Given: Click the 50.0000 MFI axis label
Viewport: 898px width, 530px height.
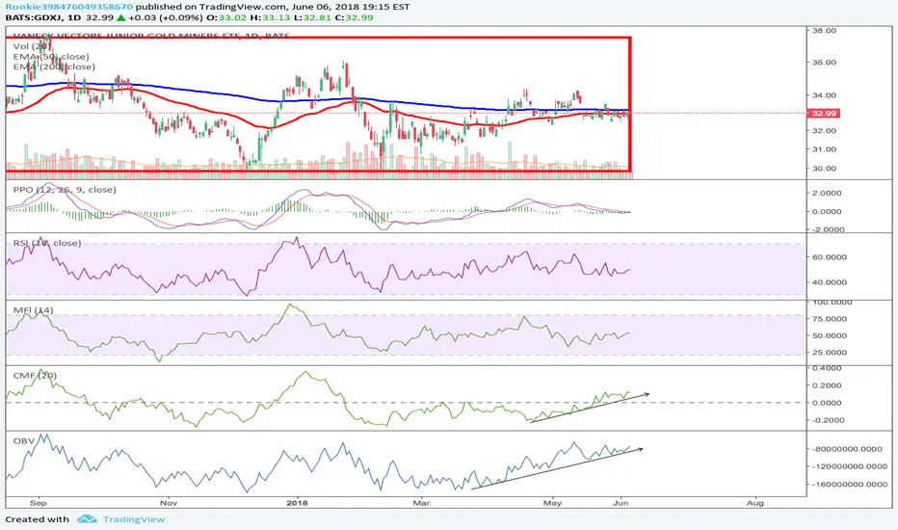Looking at the screenshot, I should 830,335.
